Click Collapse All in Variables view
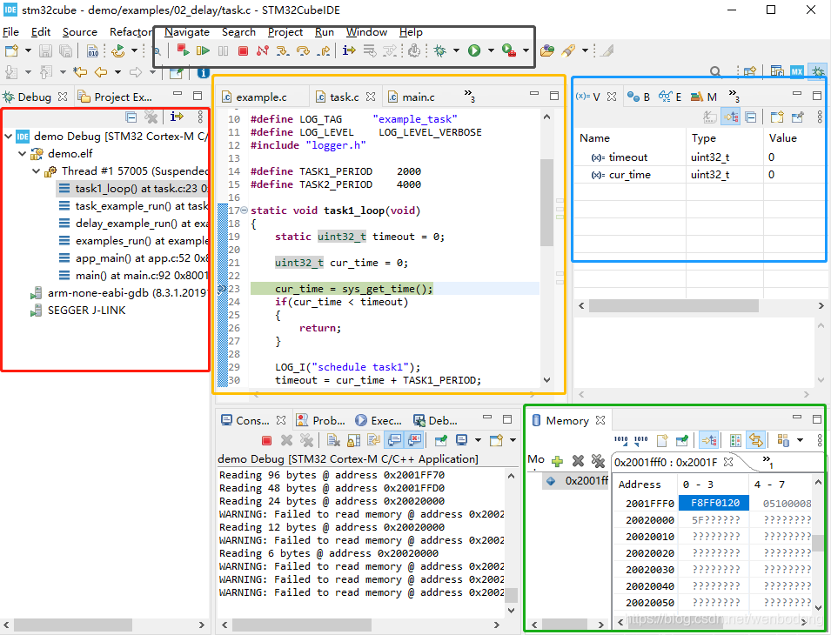 click(x=750, y=117)
